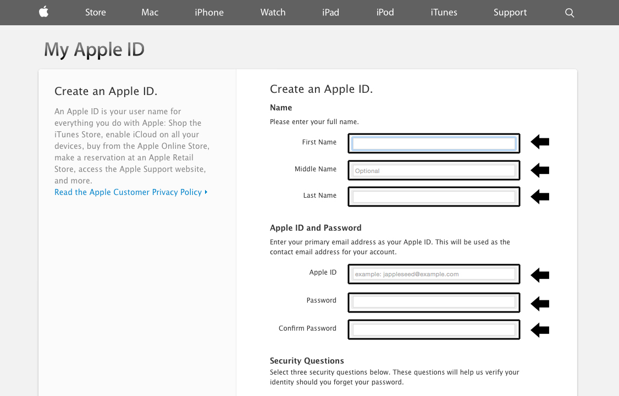Click the 'My Apple ID' page title

(95, 50)
